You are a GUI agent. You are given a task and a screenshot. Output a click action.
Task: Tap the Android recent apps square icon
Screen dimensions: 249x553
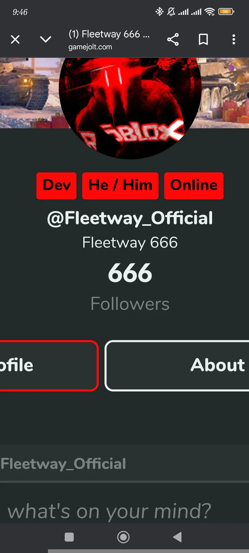pos(69,537)
